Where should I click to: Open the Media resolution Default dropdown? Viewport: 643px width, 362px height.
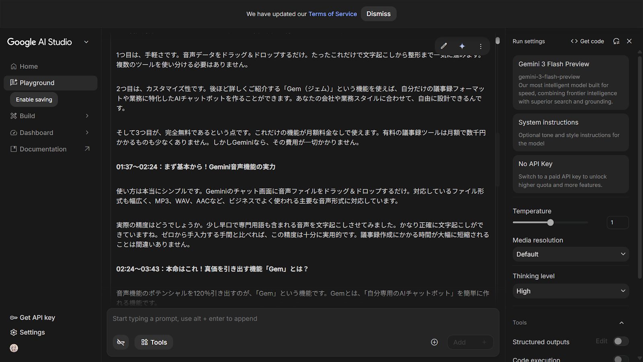(570, 254)
